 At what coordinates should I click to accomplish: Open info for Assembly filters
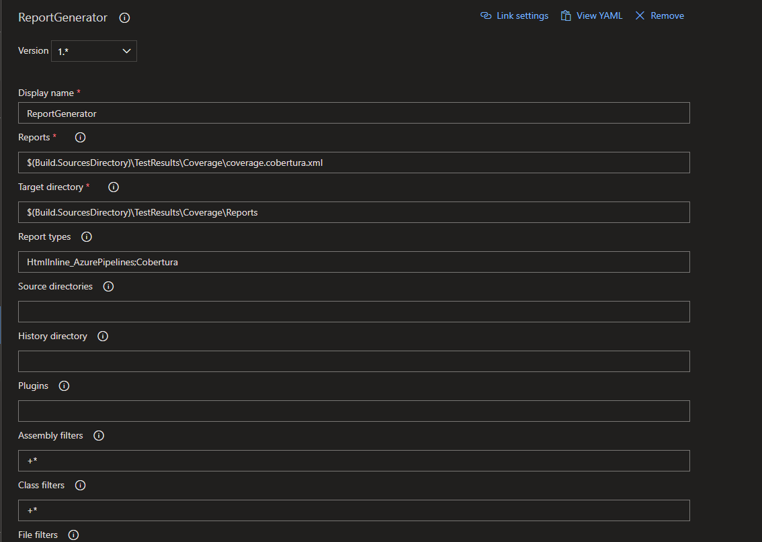(98, 435)
